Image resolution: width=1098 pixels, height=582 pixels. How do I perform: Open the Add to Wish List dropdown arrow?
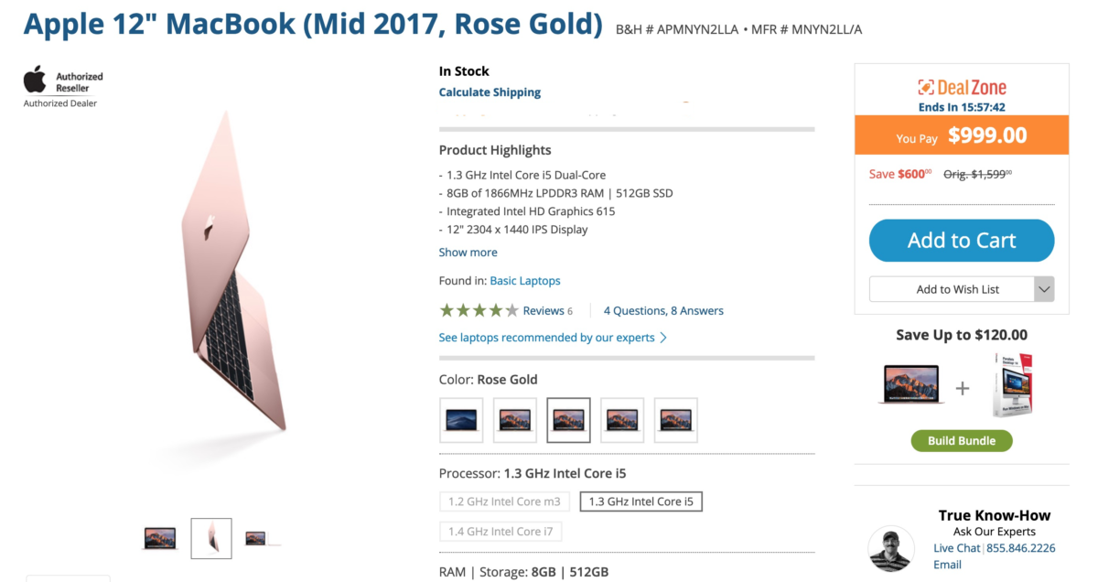pyautogui.click(x=1044, y=289)
